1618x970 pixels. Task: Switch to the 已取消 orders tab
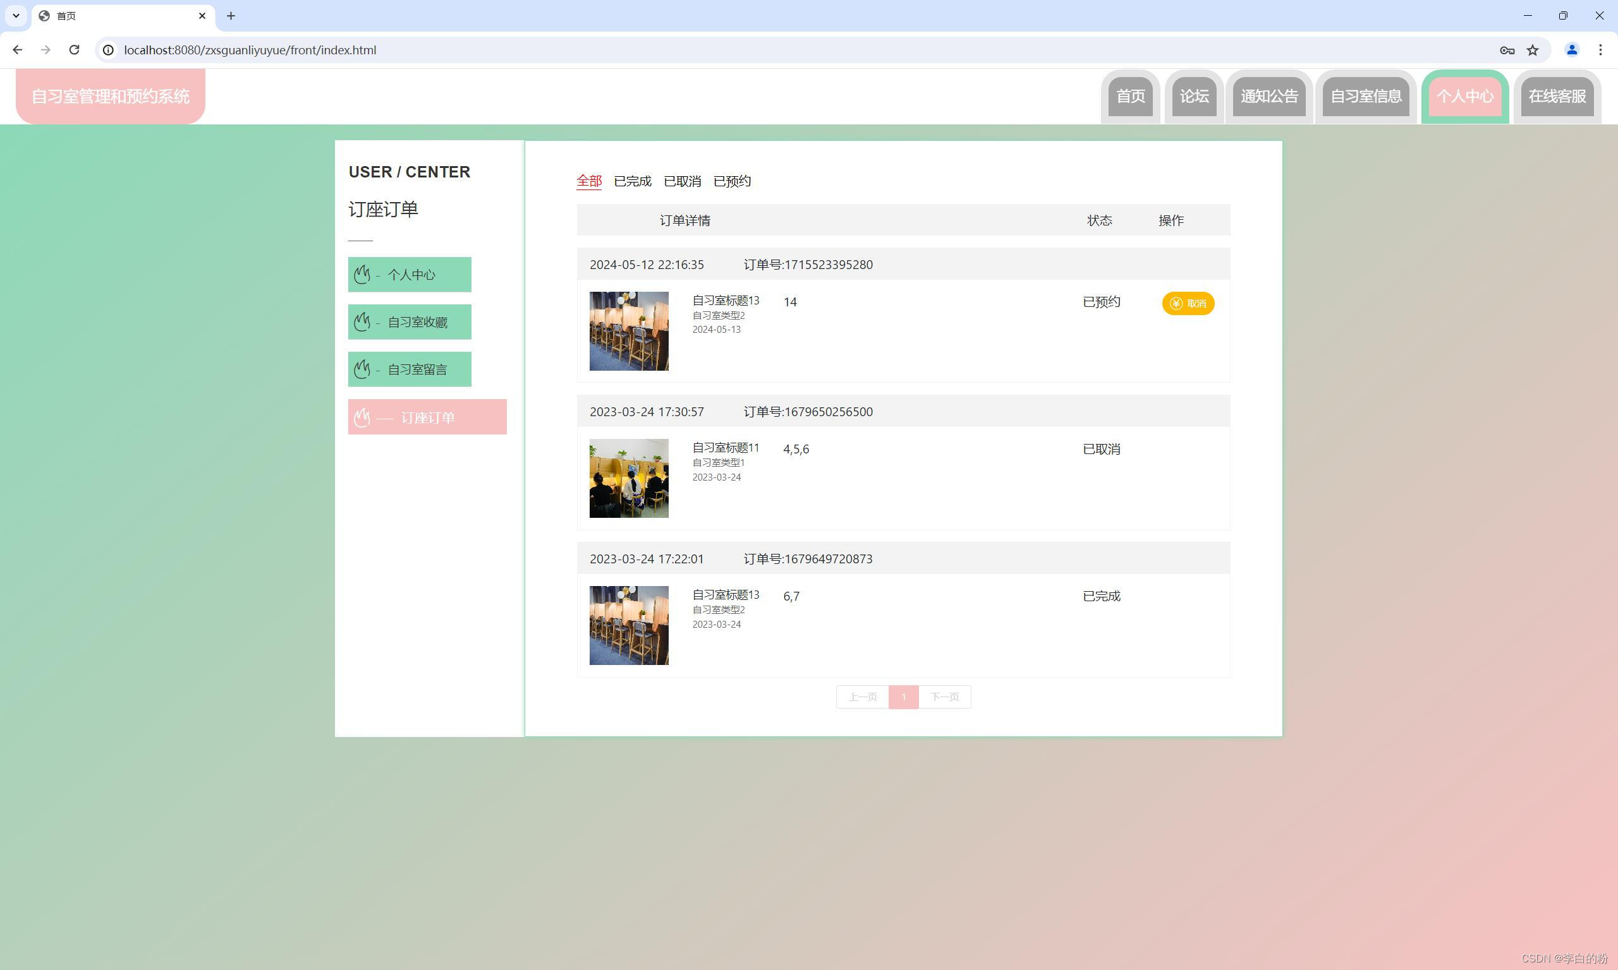tap(682, 181)
